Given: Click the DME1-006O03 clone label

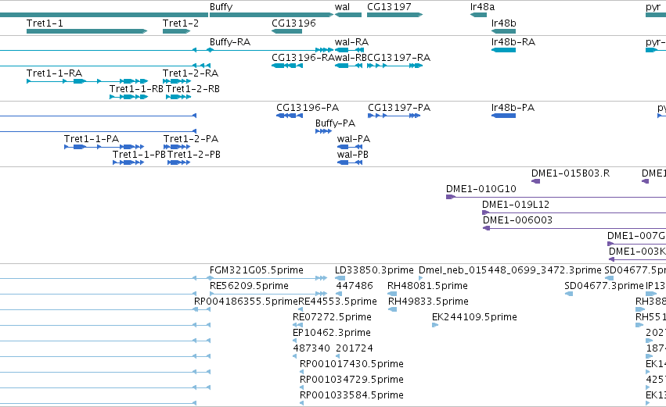Looking at the screenshot, I should [518, 220].
